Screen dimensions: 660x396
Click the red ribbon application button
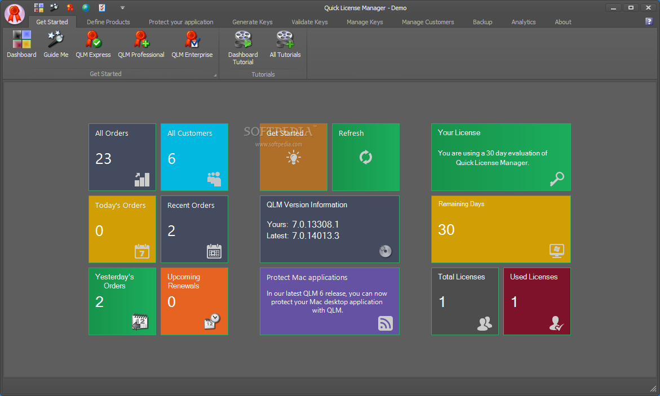(15, 14)
